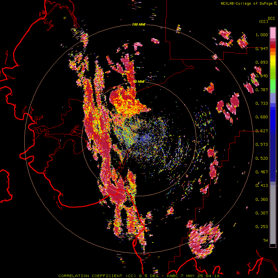This screenshot has height=278, width=278.
Task: Click the pink top band of the color bar
Action: pyautogui.click(x=273, y=33)
